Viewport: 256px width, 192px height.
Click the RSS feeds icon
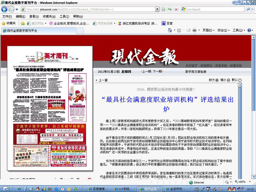click(x=179, y=30)
